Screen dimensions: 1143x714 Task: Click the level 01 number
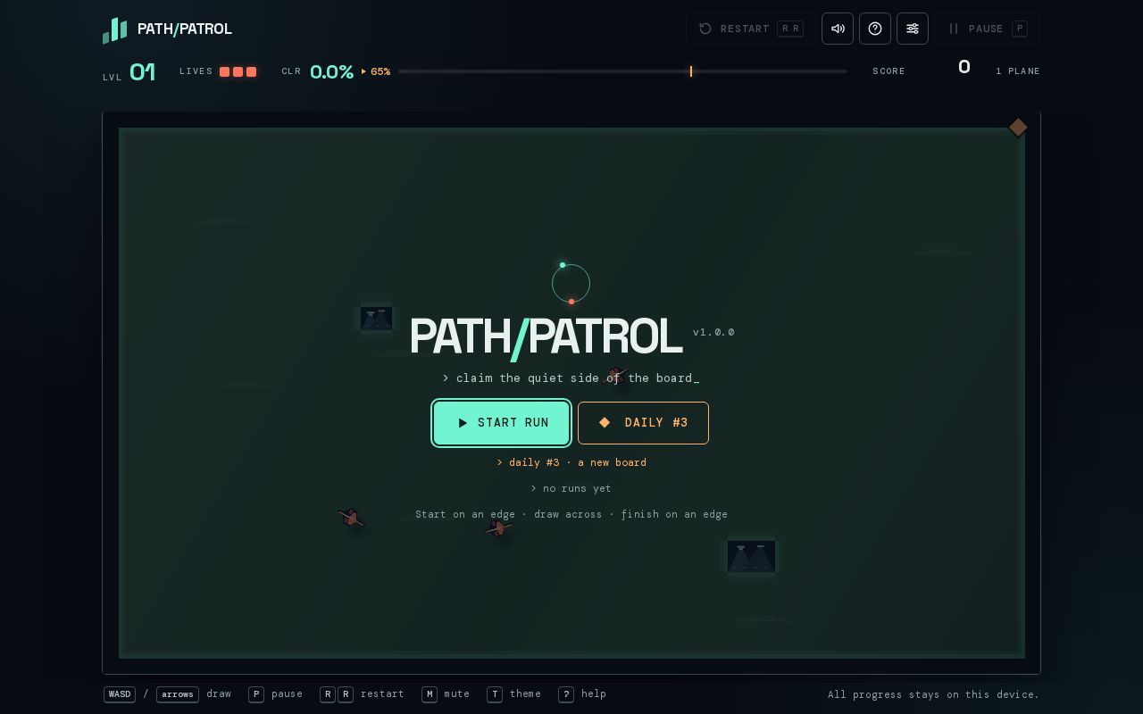pyautogui.click(x=143, y=71)
